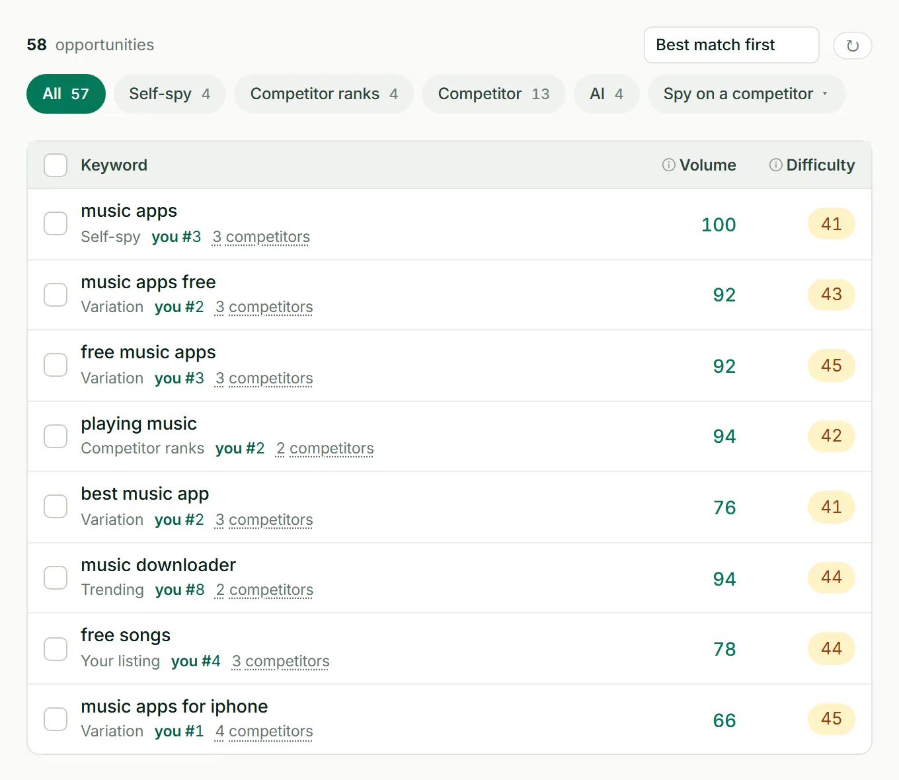Select the "All 57" filter tab

point(66,94)
